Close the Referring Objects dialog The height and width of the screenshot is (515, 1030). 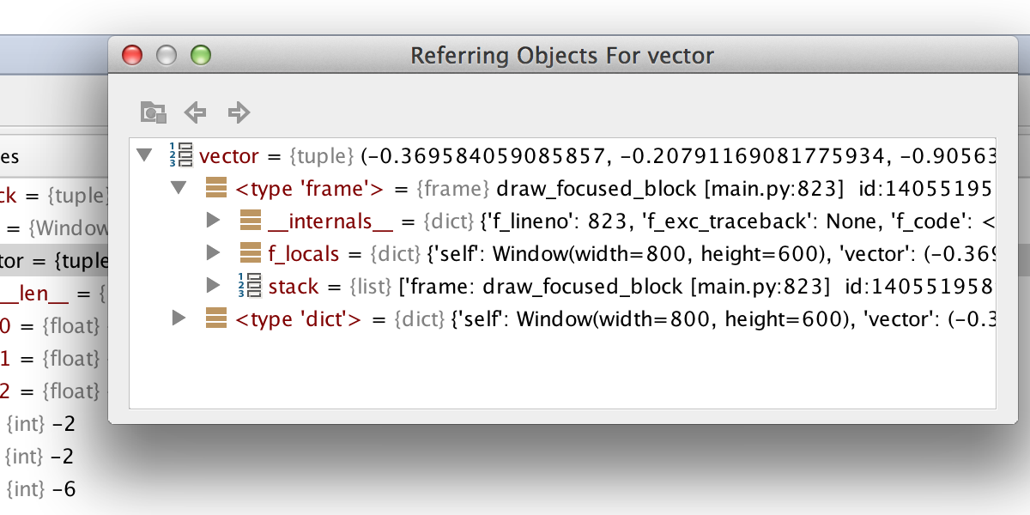pos(132,56)
